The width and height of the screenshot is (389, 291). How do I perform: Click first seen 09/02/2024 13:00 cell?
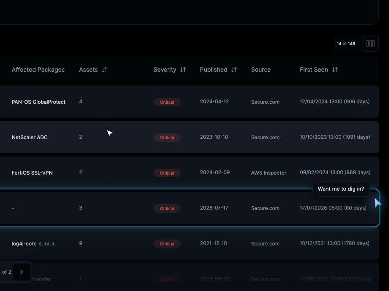(x=335, y=172)
